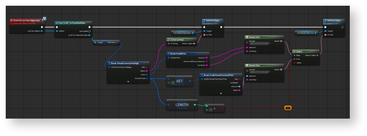The height and width of the screenshot is (136, 367).
Task: Click the Break XsollaVirtualCurrencyPrice struct icon
Action: tap(202, 75)
